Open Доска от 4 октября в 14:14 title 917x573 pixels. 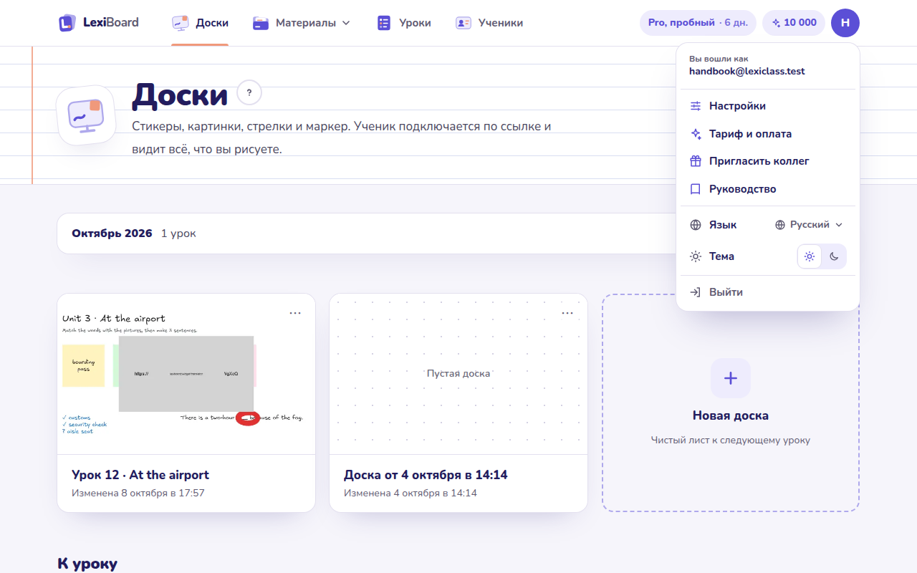(x=426, y=475)
